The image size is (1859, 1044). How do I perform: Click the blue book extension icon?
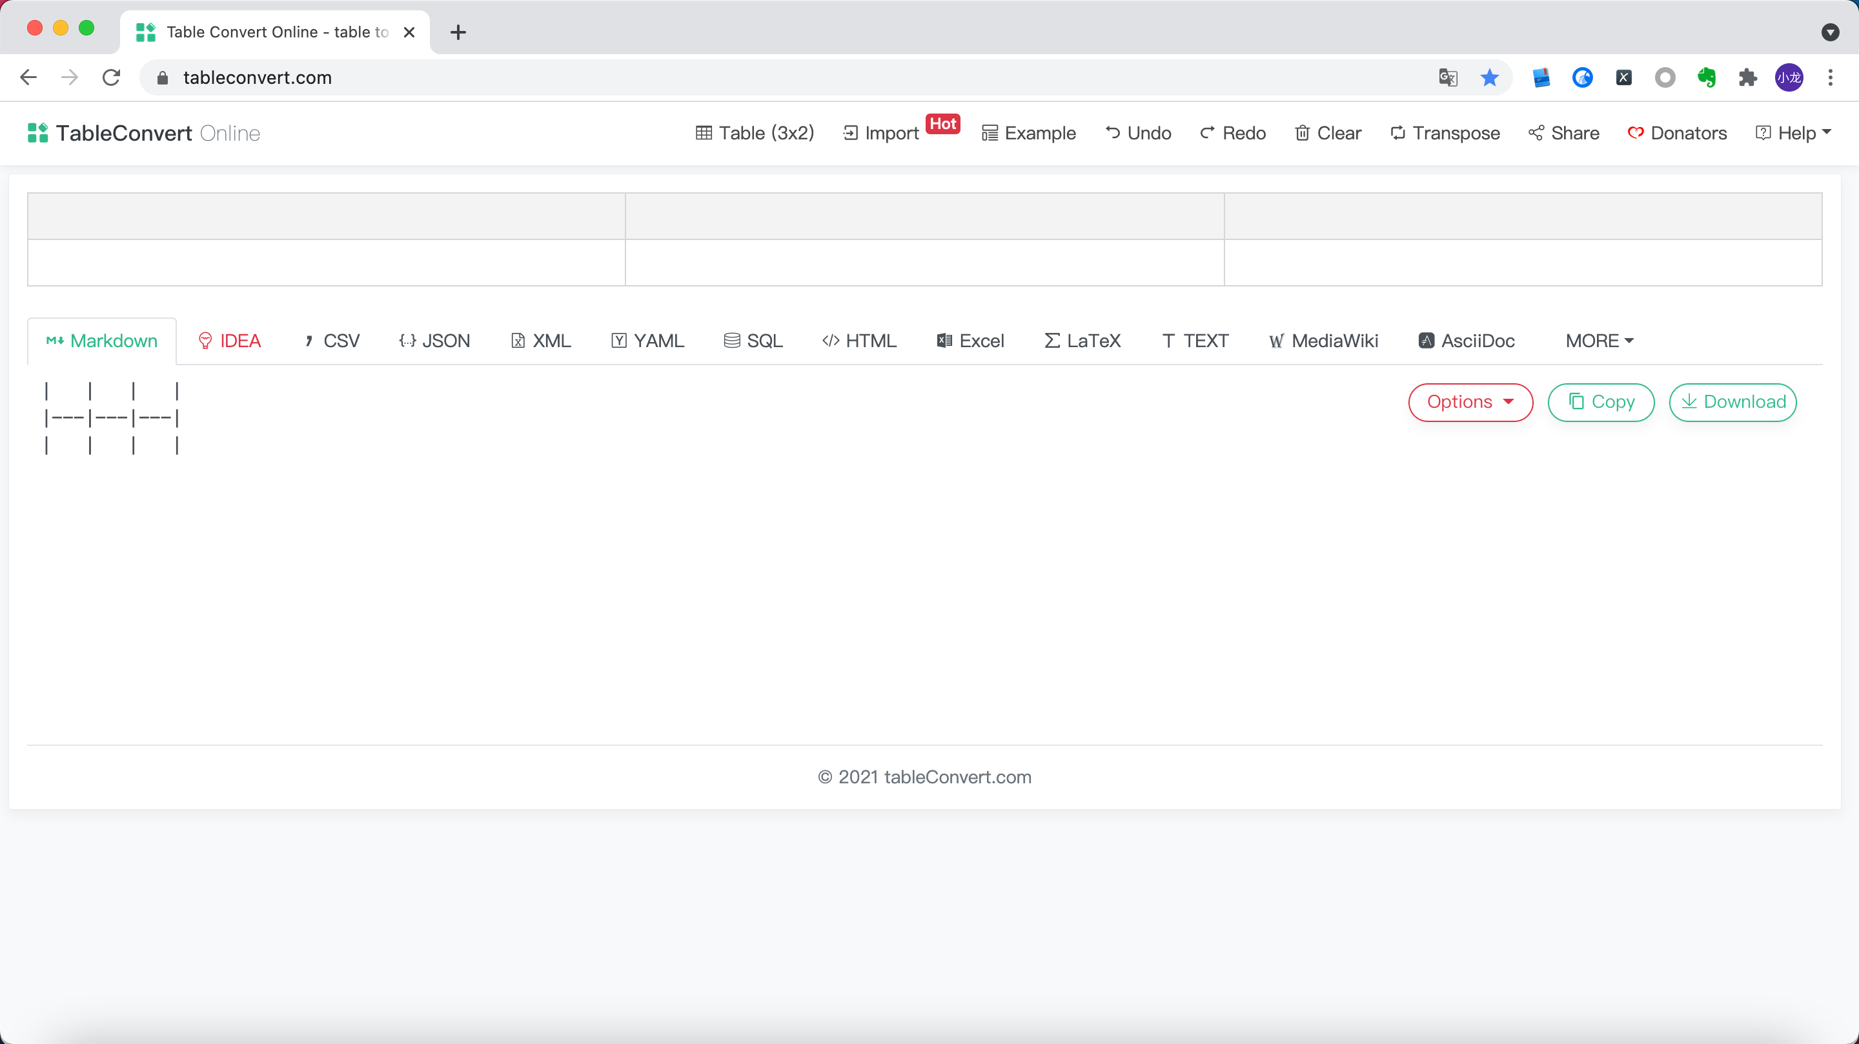pos(1541,77)
